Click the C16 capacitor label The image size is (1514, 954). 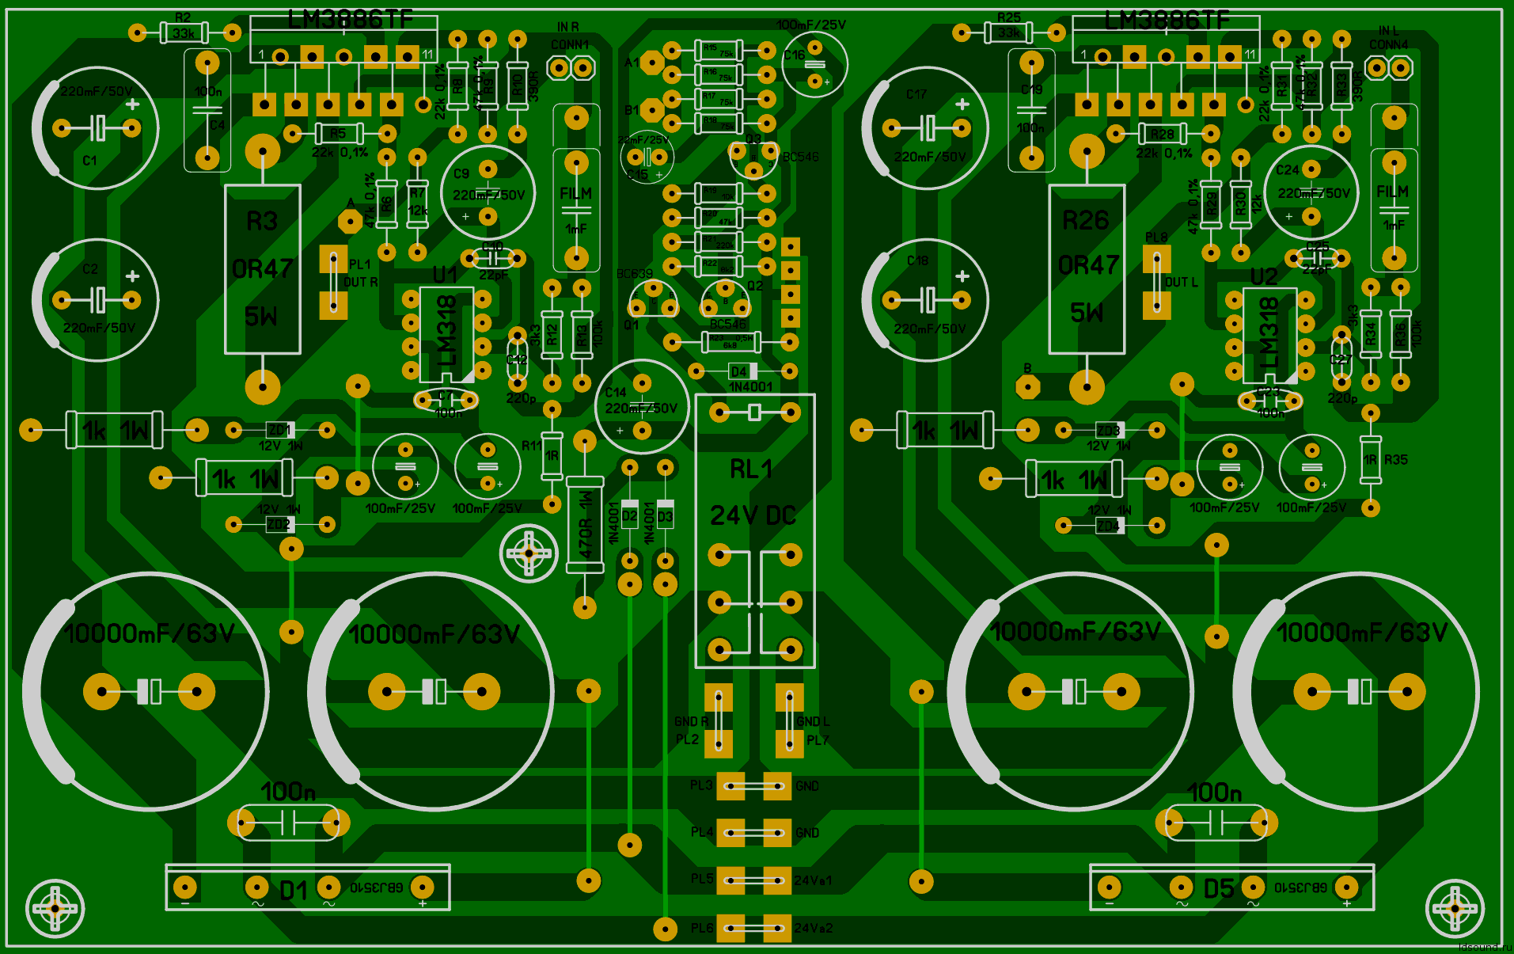[794, 55]
